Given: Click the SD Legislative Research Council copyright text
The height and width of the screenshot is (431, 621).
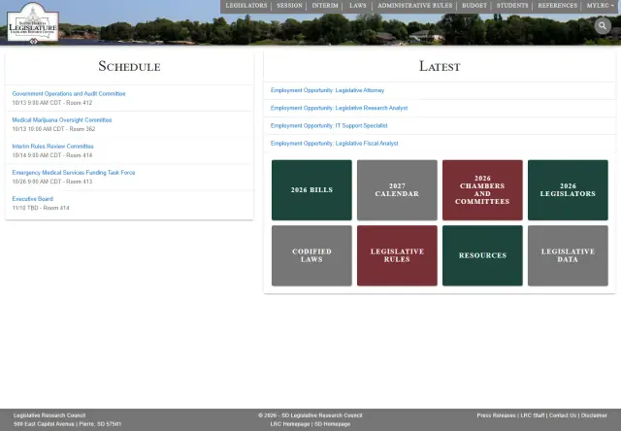Looking at the screenshot, I should pyautogui.click(x=310, y=415).
